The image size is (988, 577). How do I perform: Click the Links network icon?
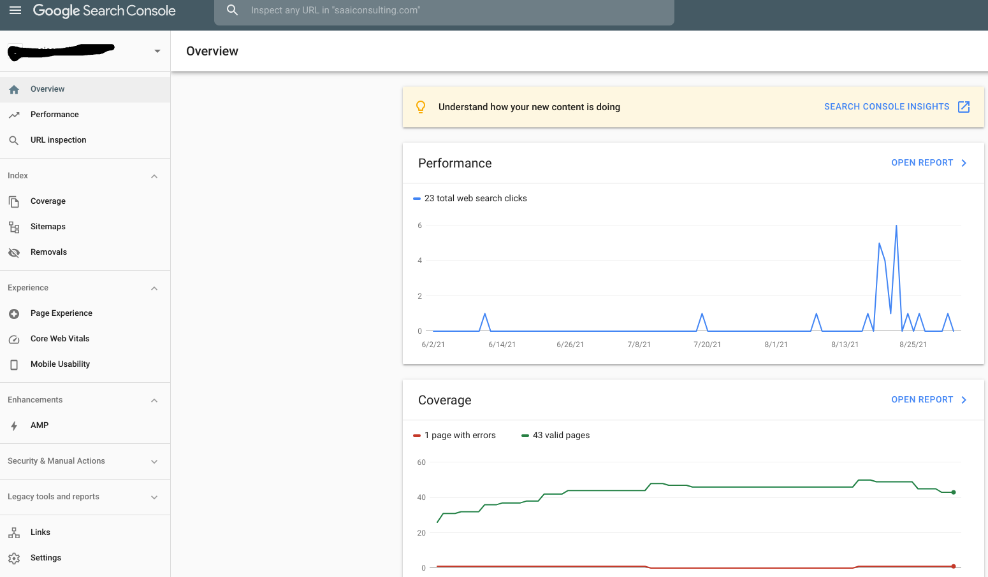point(14,533)
